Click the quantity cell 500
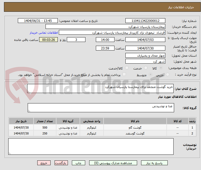The height and width of the screenshot is (170, 201). 45,127
